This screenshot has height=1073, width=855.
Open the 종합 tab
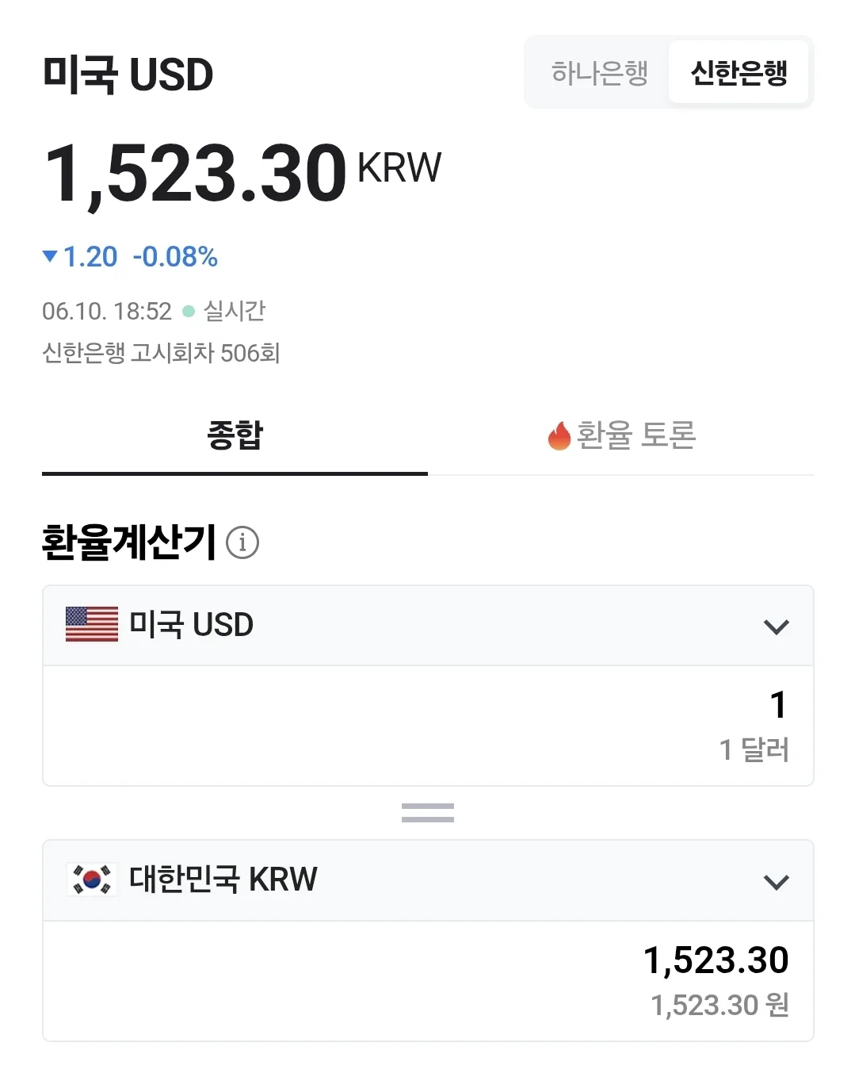coord(235,435)
